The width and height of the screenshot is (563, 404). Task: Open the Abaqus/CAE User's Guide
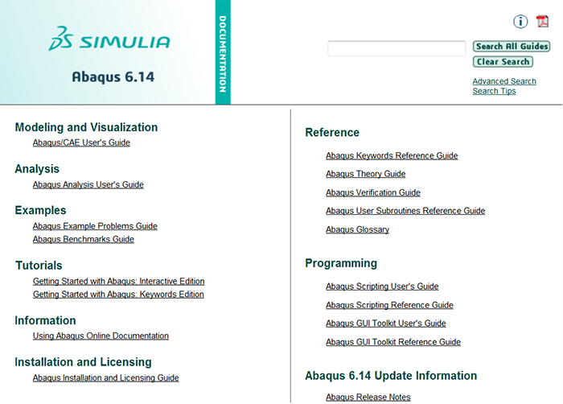point(81,142)
